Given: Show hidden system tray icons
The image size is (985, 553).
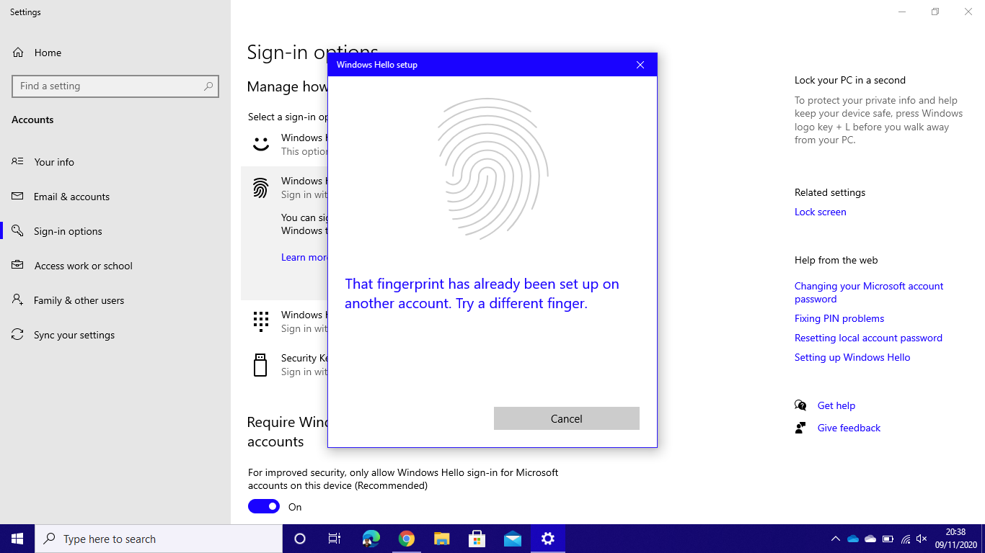Looking at the screenshot, I should click(x=836, y=539).
